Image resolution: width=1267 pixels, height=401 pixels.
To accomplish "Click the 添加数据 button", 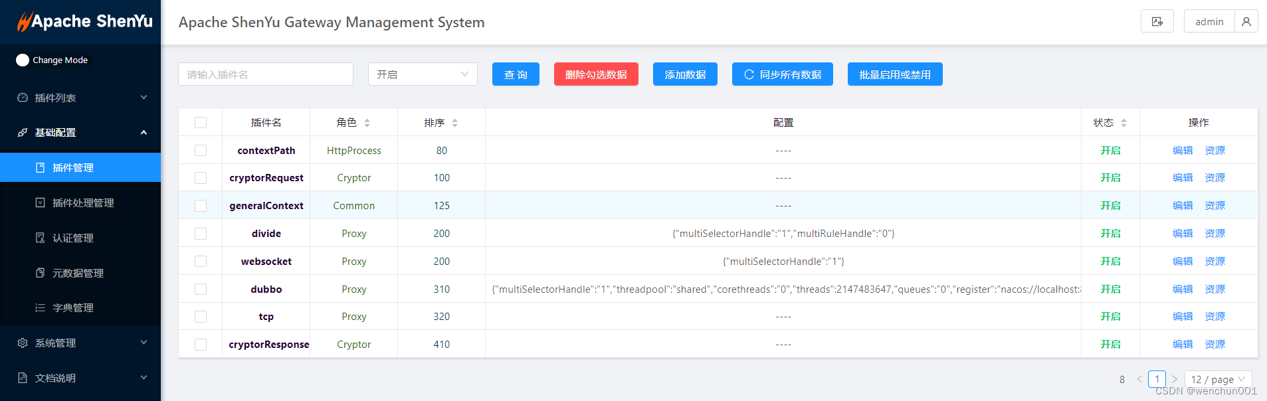I will (685, 74).
